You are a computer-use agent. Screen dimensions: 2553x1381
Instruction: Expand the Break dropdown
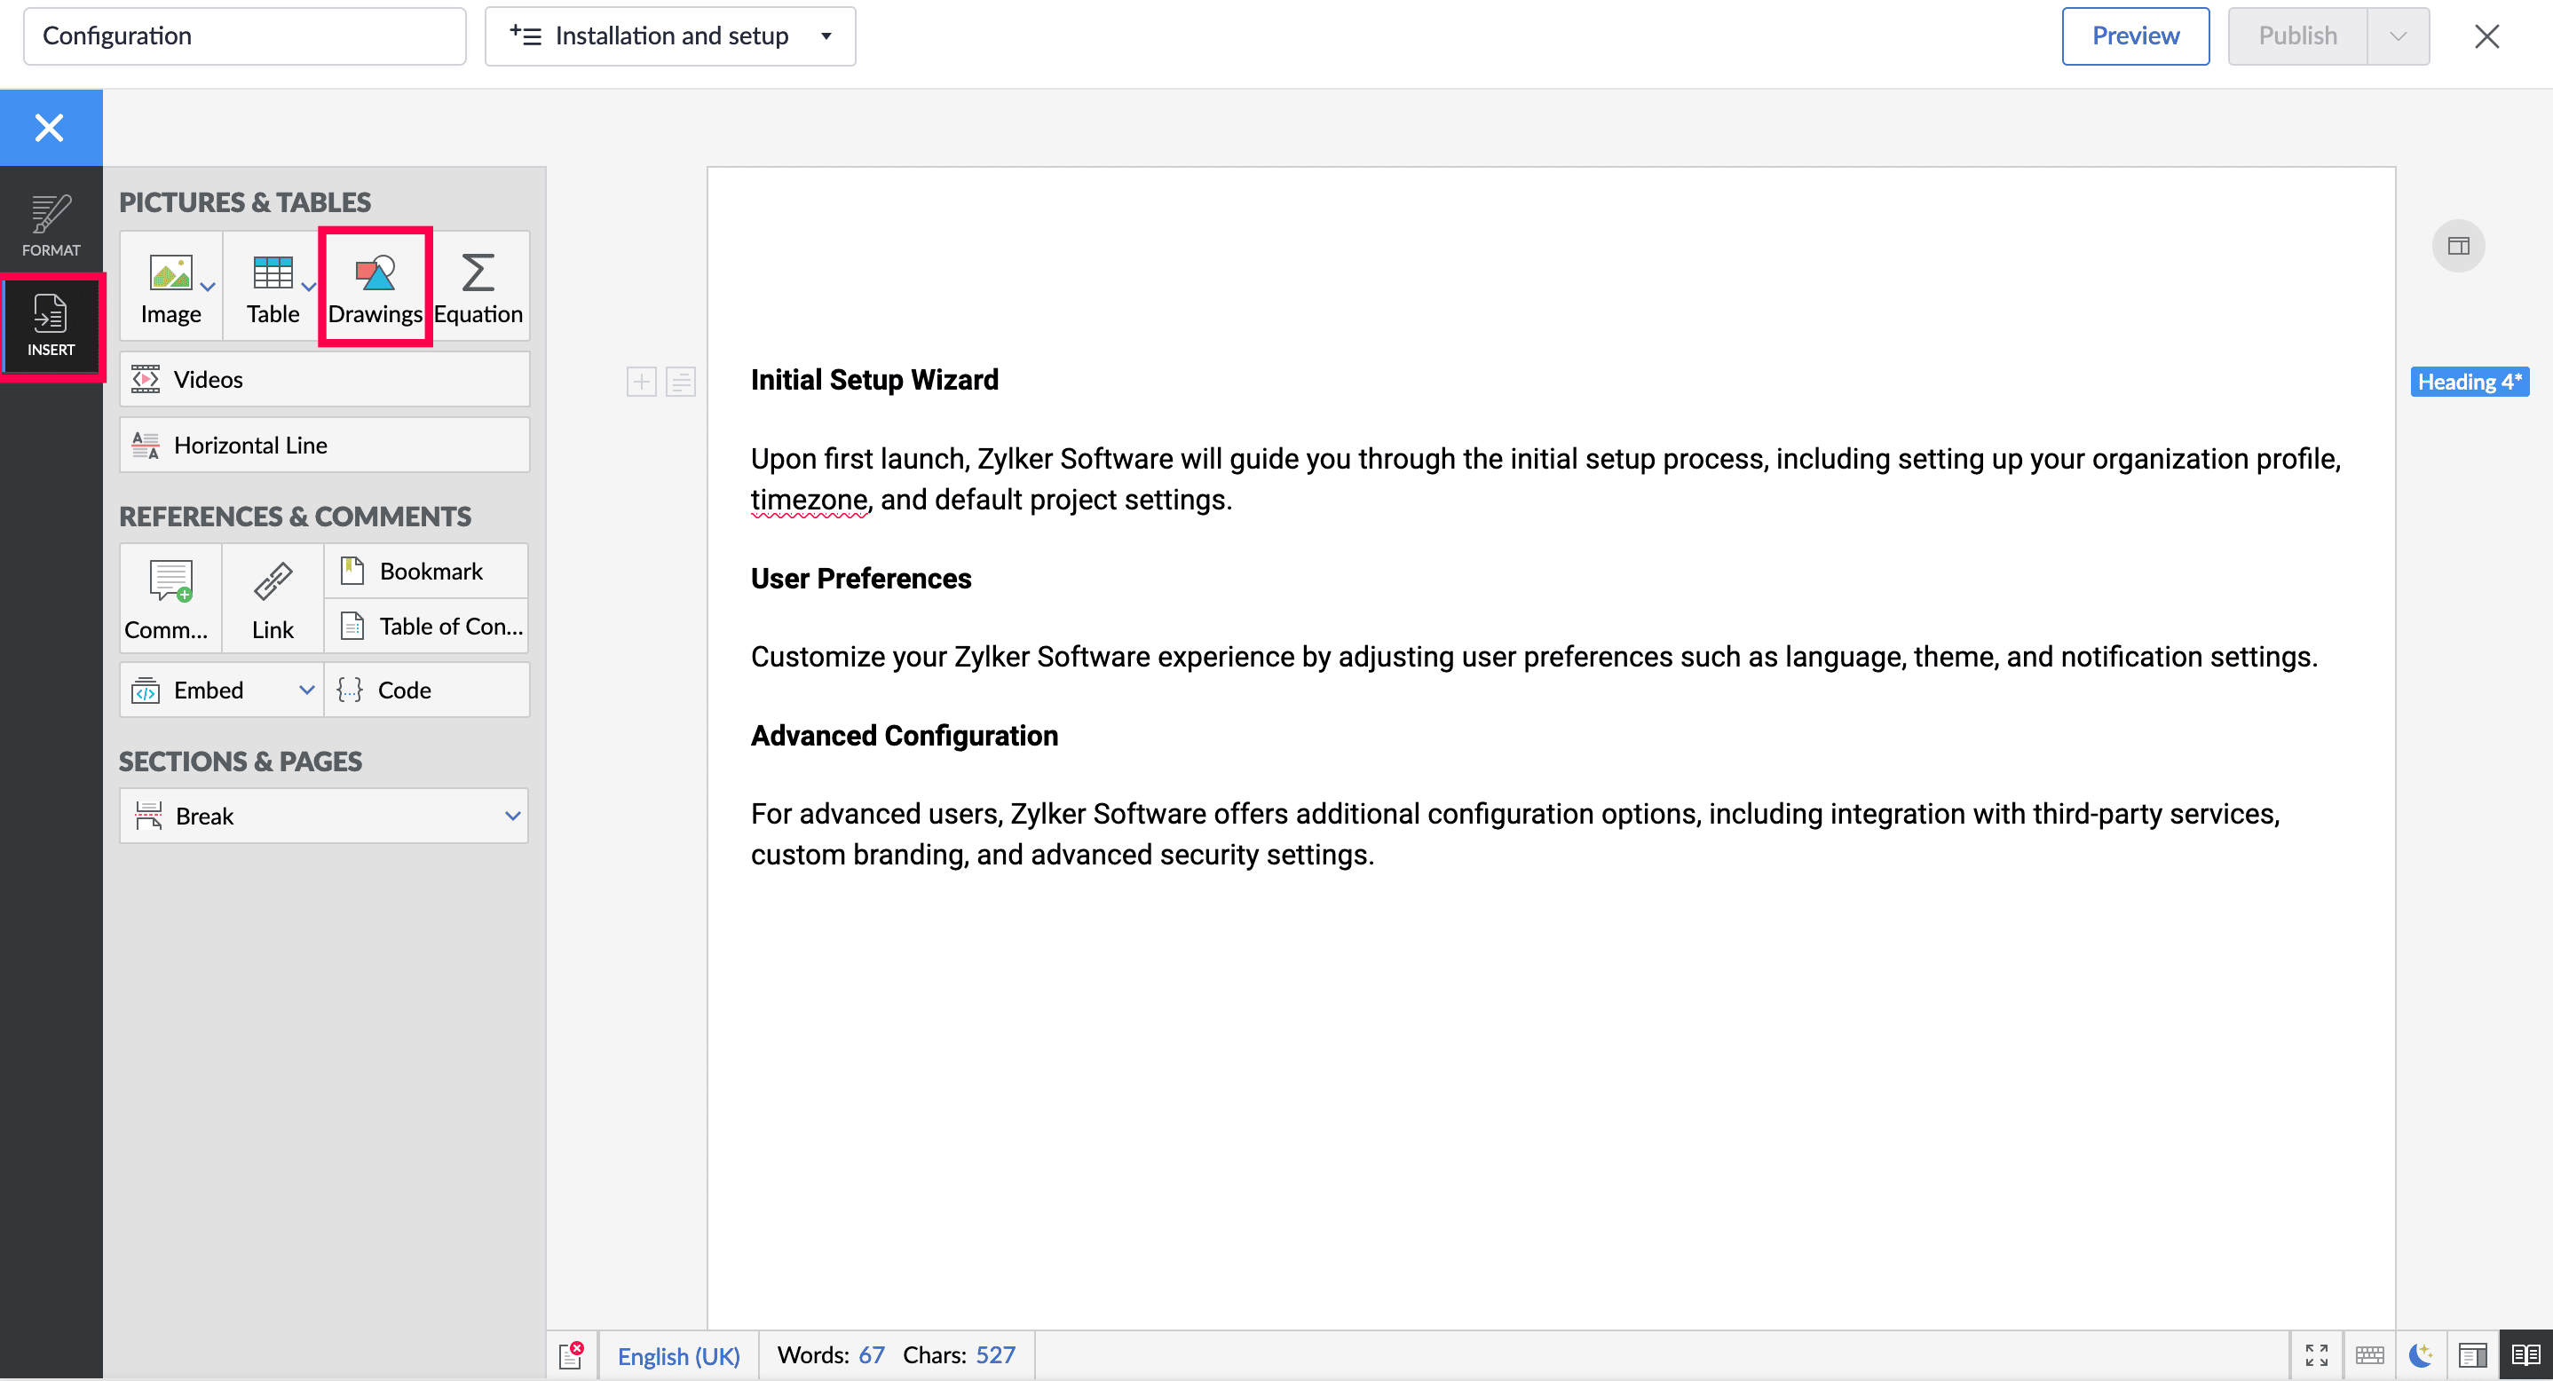click(512, 816)
